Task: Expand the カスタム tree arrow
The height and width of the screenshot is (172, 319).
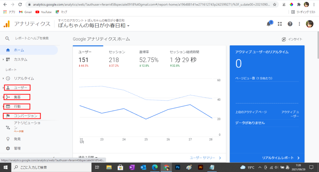Action: tap(3, 60)
